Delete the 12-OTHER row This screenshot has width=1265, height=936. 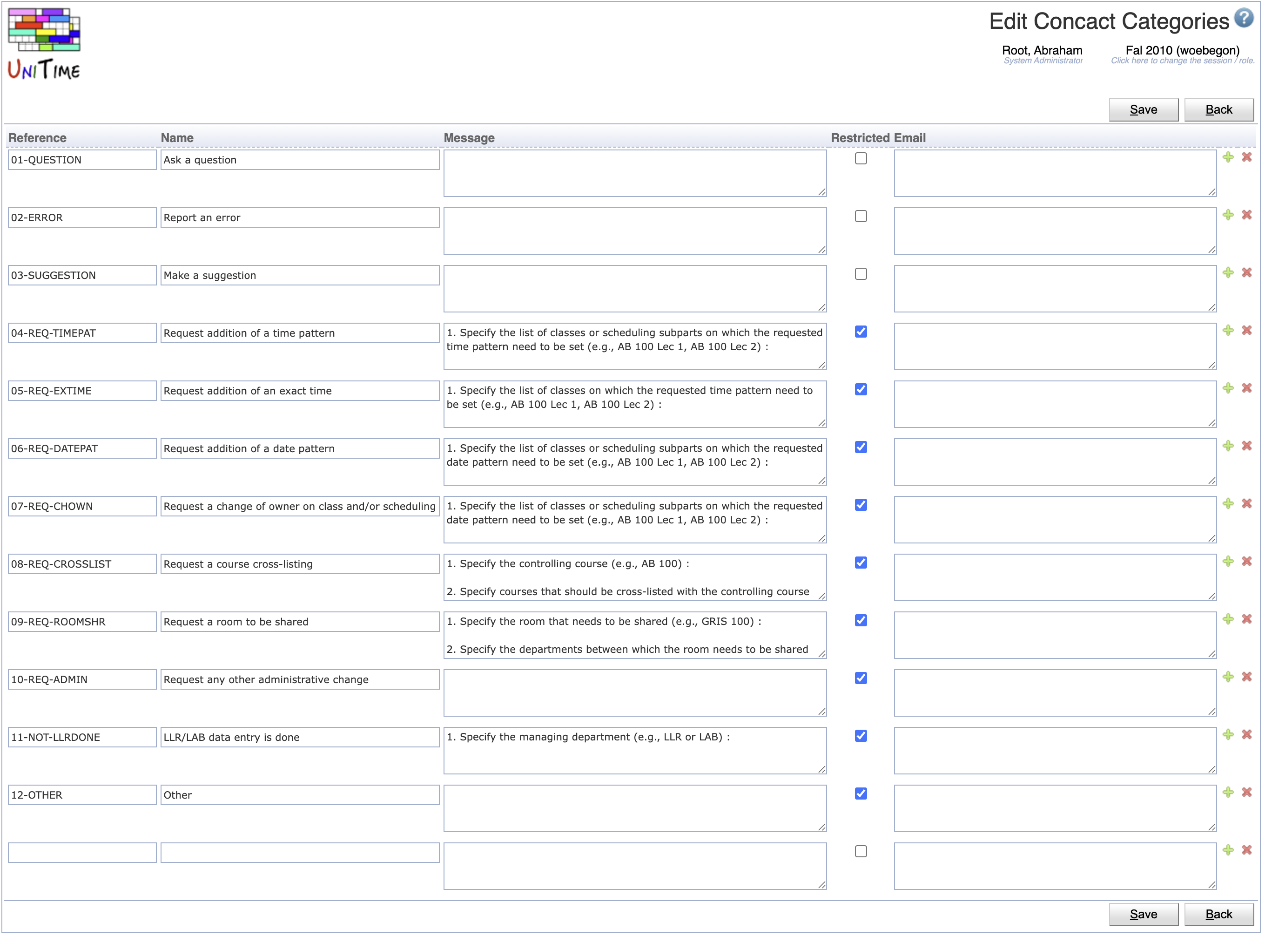1247,793
